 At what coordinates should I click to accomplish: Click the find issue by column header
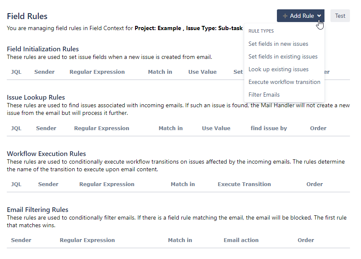click(269, 128)
